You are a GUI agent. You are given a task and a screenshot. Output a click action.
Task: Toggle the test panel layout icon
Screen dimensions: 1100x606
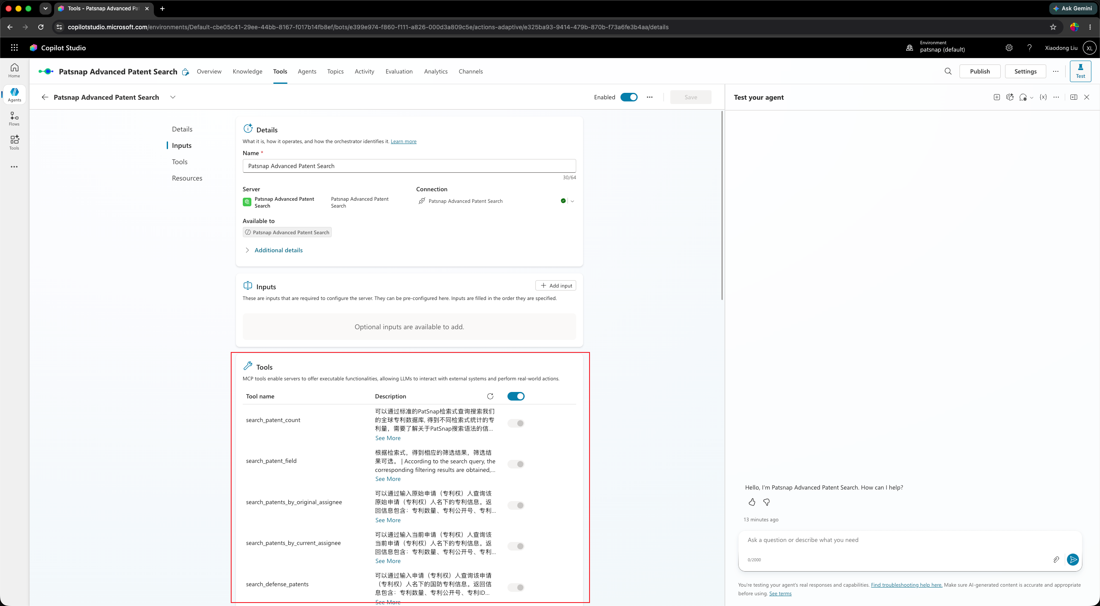coord(1074,97)
